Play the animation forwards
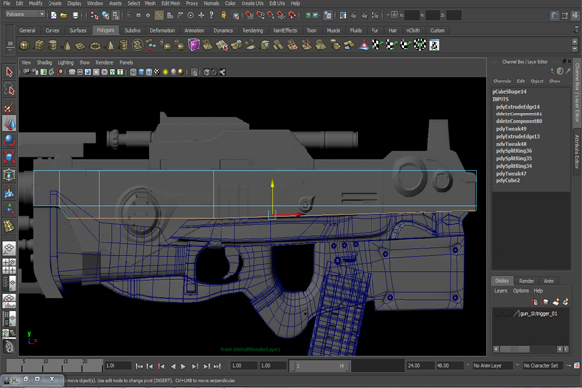The height and width of the screenshot is (388, 582). click(183, 366)
